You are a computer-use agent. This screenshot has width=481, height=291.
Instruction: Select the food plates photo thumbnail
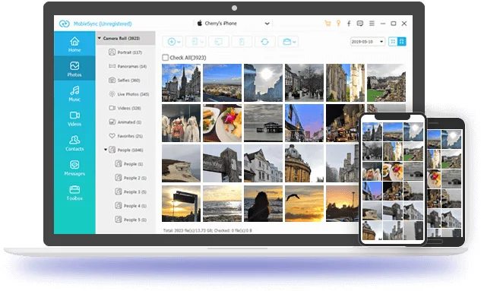coord(222,123)
